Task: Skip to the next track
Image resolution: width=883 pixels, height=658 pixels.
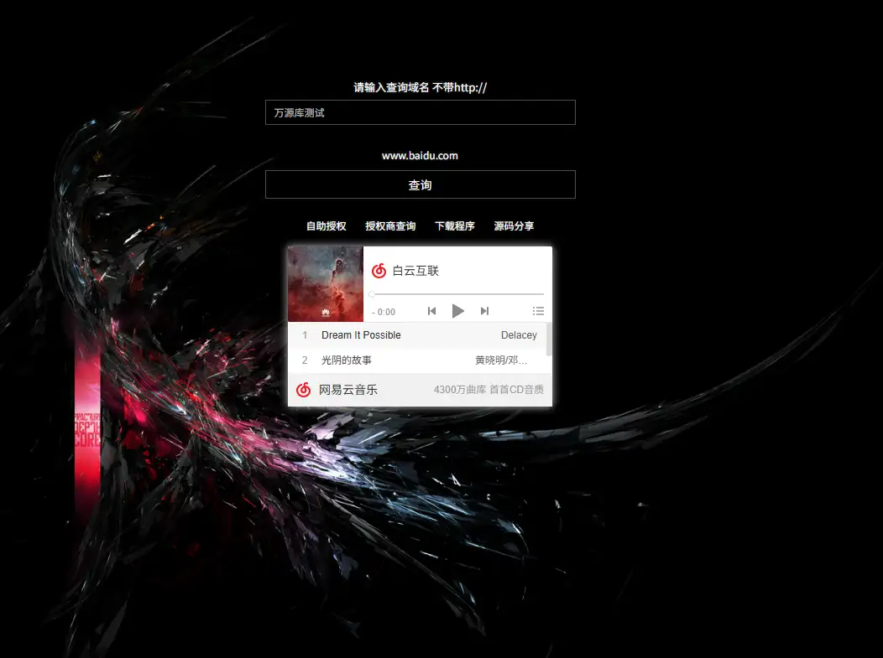Action: coord(484,310)
